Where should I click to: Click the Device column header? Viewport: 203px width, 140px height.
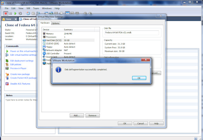pyautogui.click(x=53, y=29)
